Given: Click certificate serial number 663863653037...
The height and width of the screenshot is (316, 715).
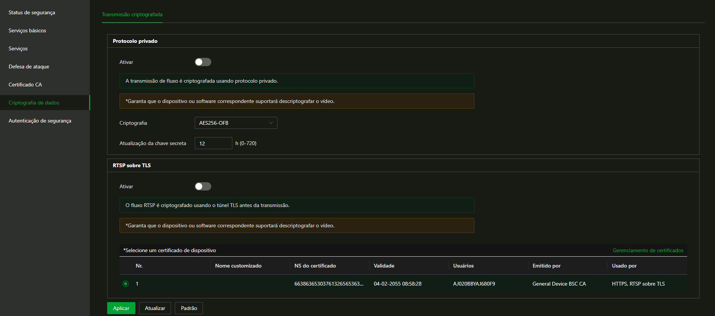Looking at the screenshot, I should [x=329, y=284].
